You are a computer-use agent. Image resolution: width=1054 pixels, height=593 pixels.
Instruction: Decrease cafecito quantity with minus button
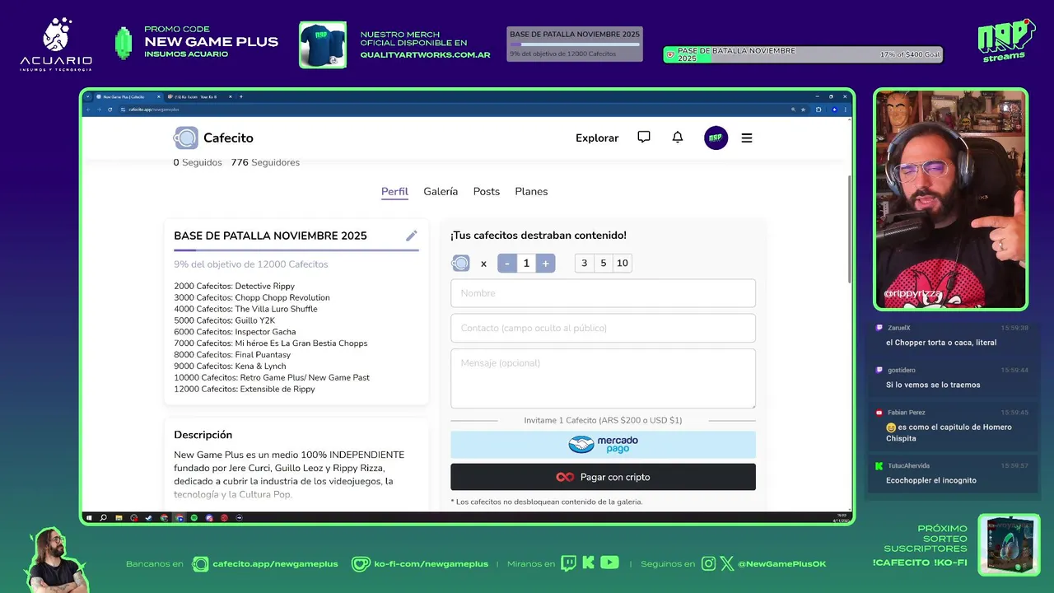click(x=506, y=264)
